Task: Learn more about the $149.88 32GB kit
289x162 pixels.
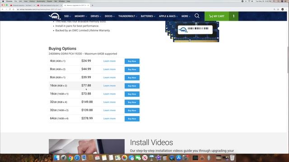Action: coord(109,102)
